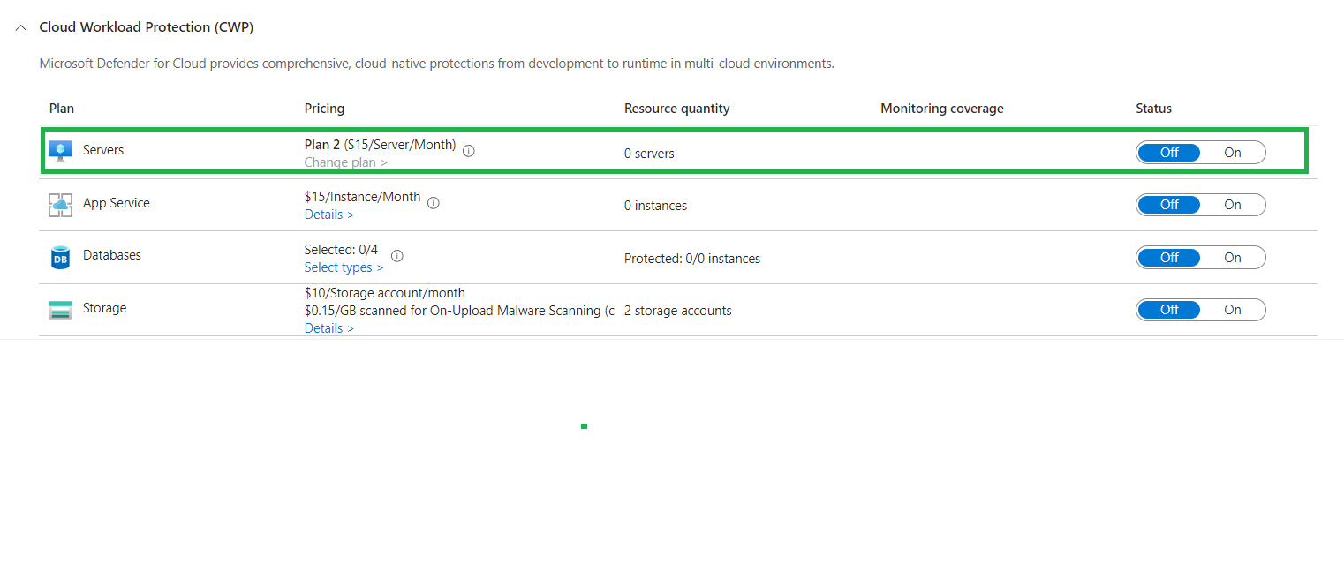Click the Servers plan monitor icon
The image size is (1344, 572).
click(60, 151)
